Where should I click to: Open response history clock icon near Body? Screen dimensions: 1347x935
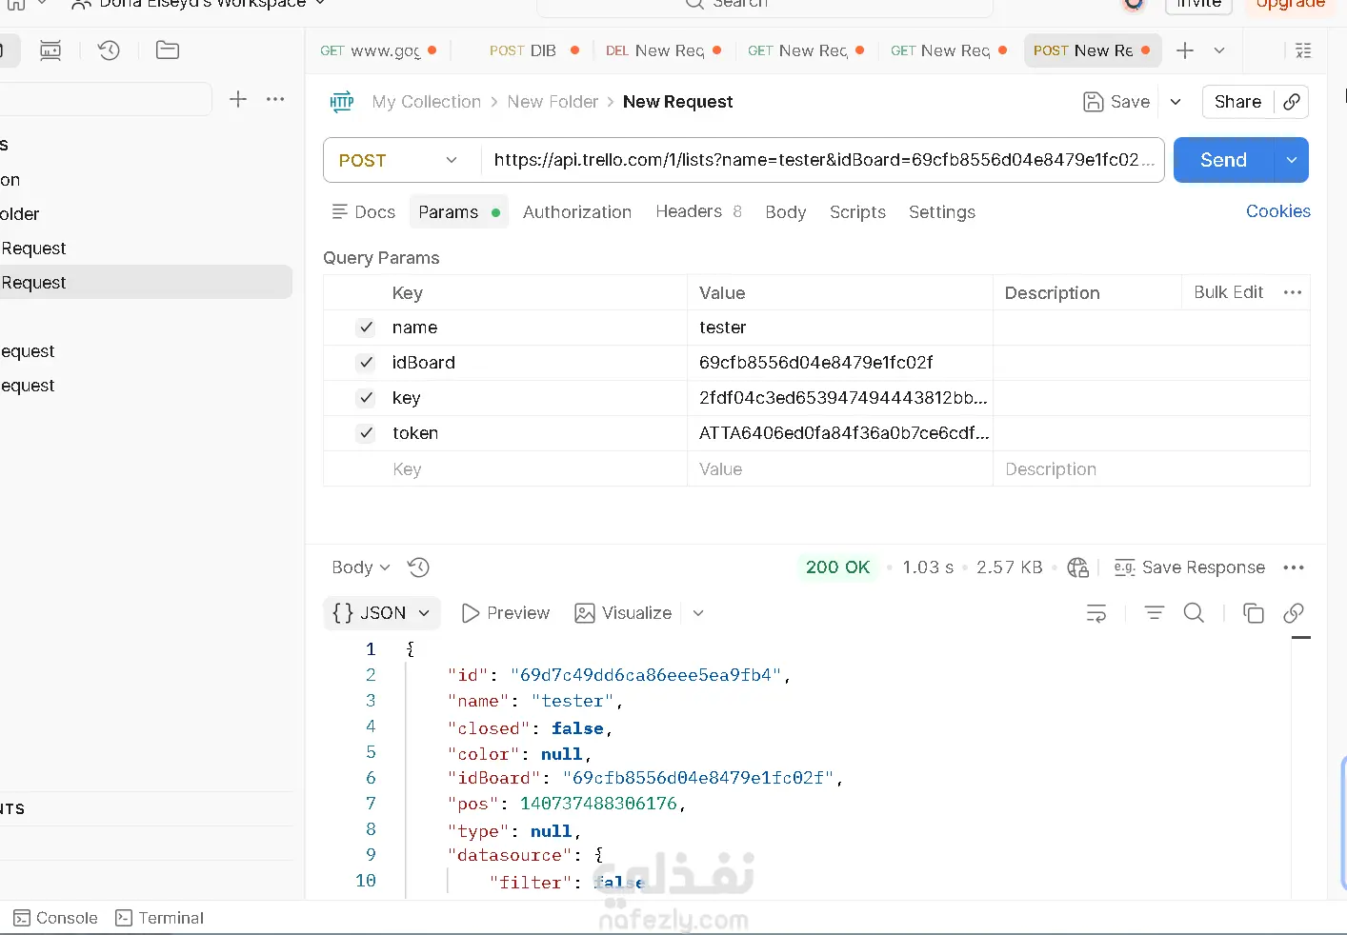[418, 567]
